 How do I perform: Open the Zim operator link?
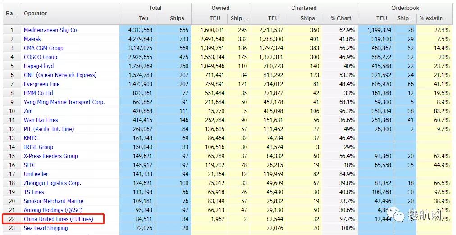[x=29, y=111]
